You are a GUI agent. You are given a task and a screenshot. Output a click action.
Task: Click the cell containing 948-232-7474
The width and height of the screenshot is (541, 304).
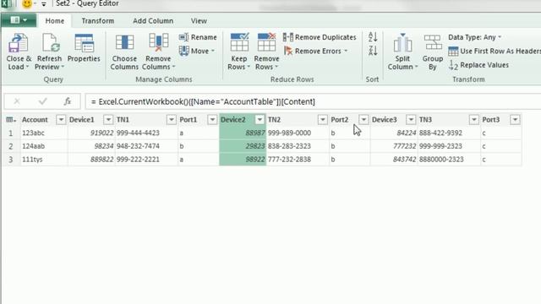146,146
